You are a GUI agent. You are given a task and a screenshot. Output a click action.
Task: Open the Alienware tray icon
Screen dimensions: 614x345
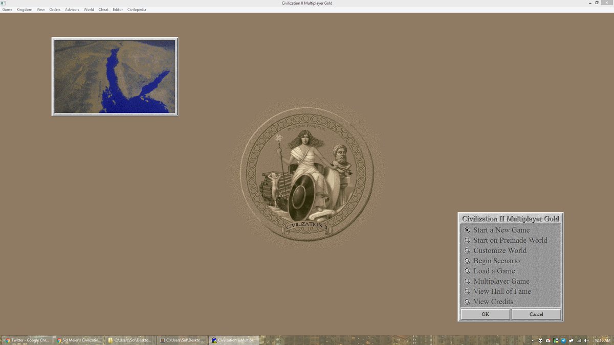[x=540, y=340]
